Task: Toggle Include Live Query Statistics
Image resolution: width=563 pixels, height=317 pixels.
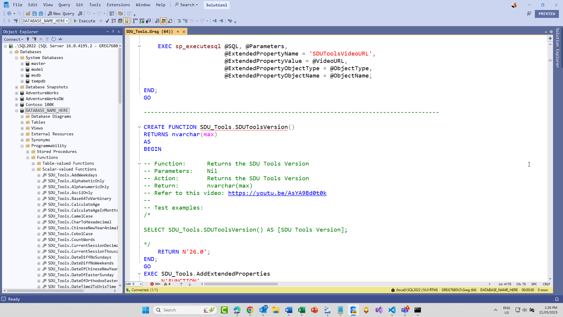Action: (142, 21)
